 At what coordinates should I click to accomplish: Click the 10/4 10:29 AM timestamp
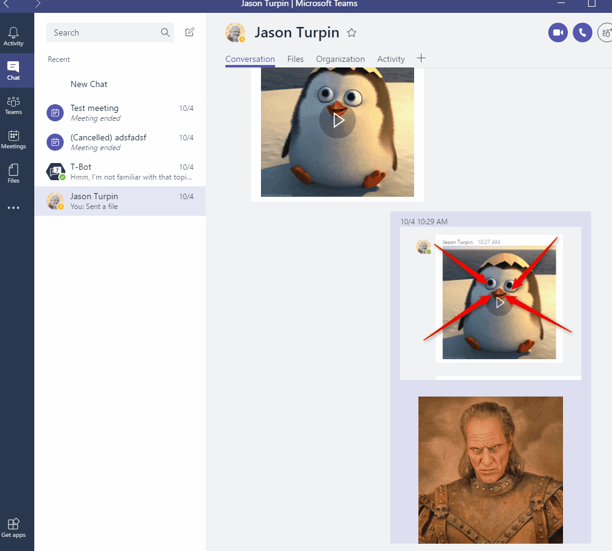click(424, 222)
